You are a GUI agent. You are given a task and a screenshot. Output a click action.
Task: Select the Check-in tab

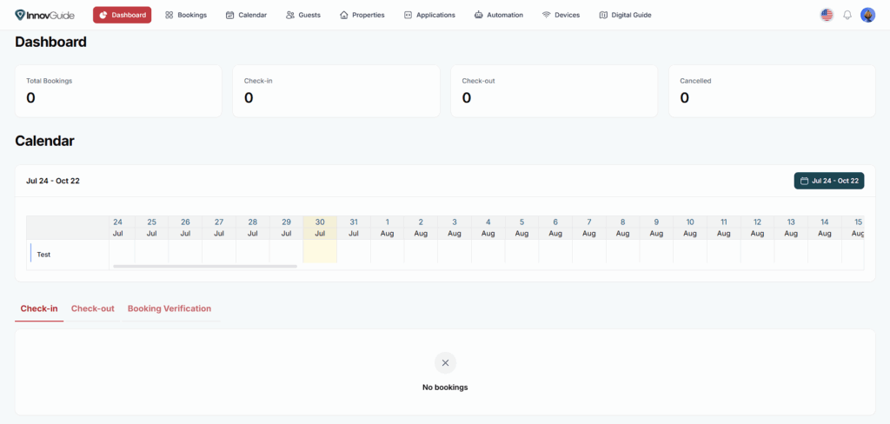click(x=39, y=308)
